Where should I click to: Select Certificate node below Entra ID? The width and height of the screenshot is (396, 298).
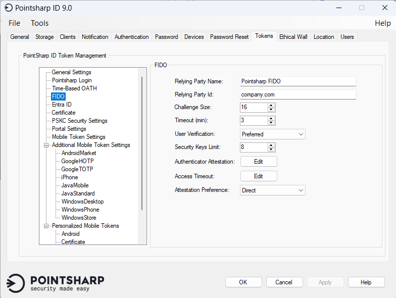[64, 113]
